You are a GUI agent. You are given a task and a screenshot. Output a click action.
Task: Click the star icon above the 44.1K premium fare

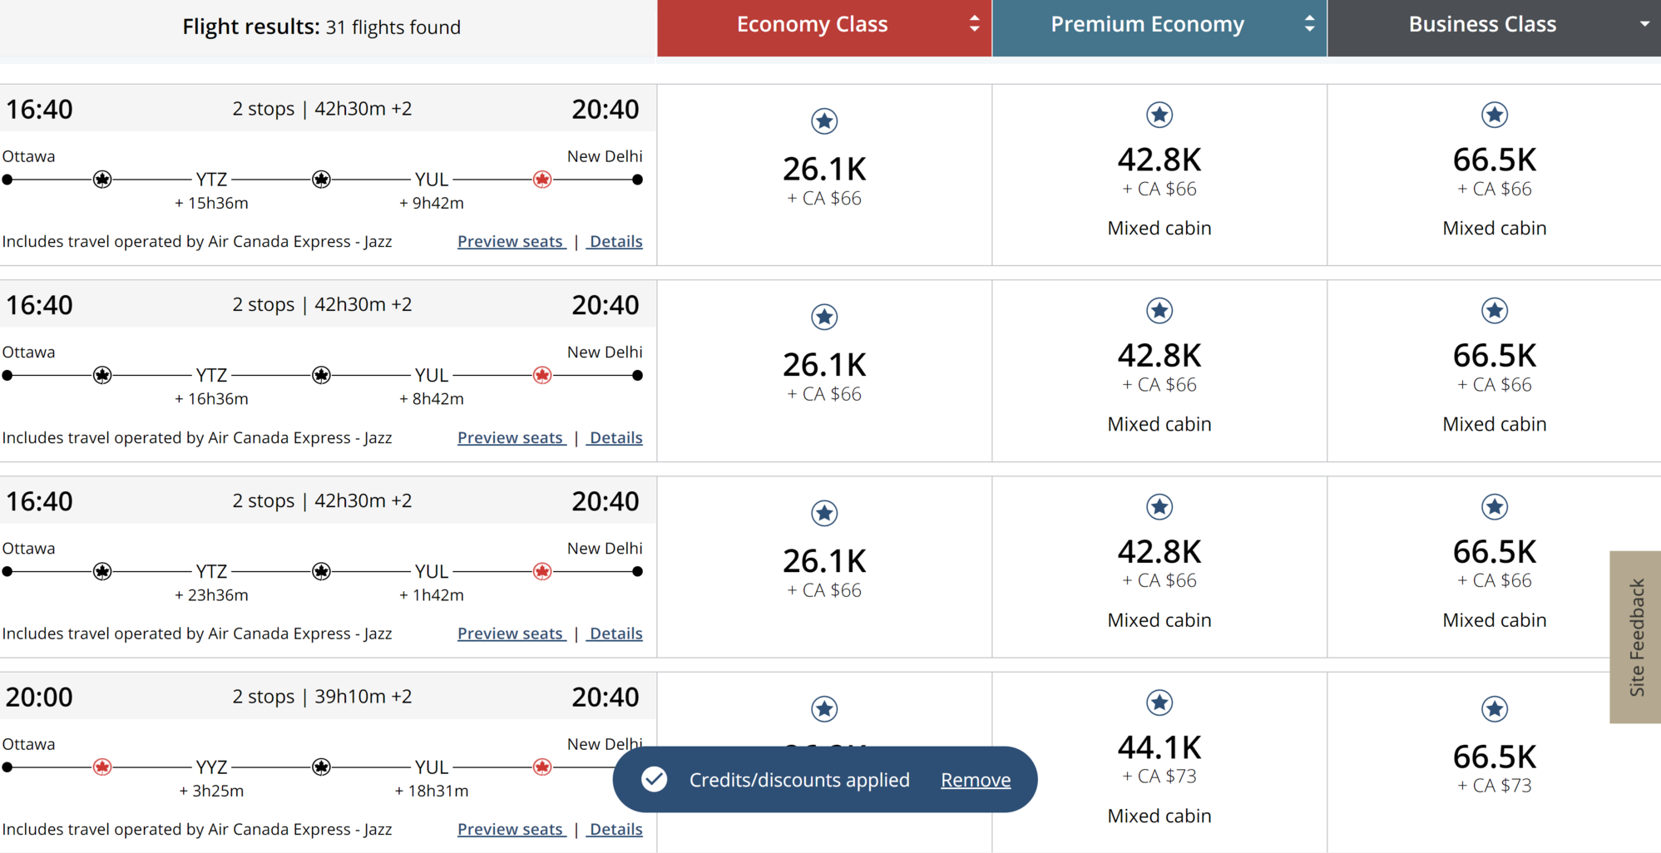[1159, 703]
